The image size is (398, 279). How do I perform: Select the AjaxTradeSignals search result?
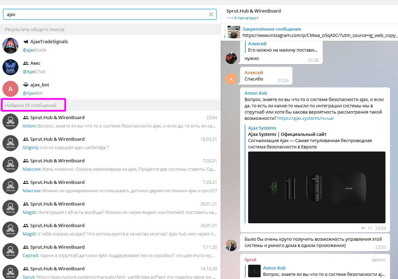tap(110, 46)
